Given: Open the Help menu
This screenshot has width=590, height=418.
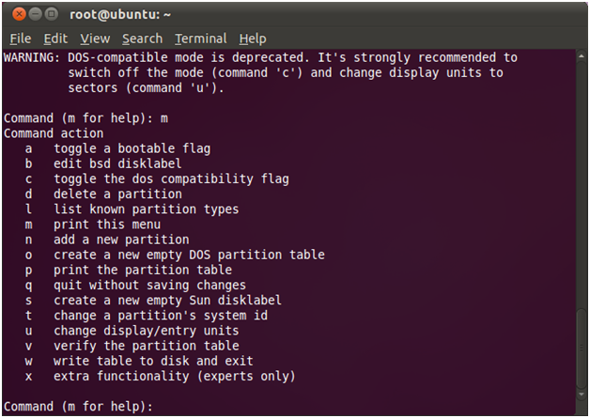Looking at the screenshot, I should (253, 39).
